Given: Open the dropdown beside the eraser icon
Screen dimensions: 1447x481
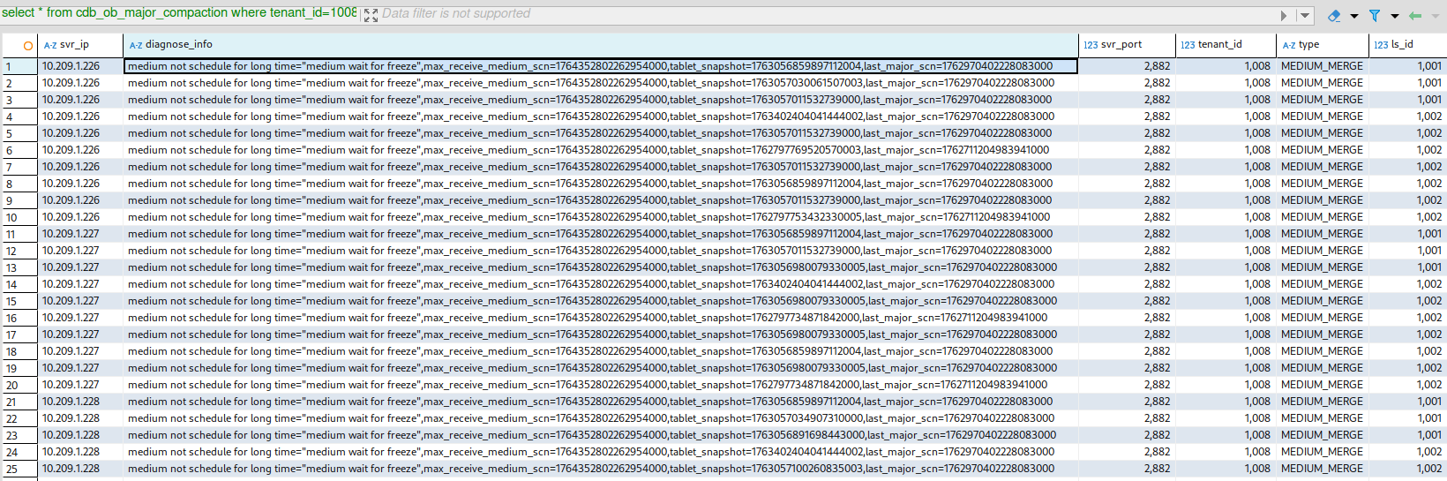Looking at the screenshot, I should point(1354,16).
